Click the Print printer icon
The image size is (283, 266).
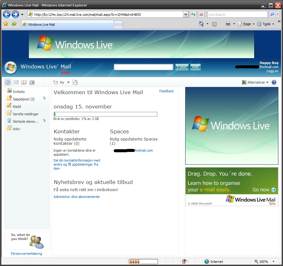tap(228, 24)
